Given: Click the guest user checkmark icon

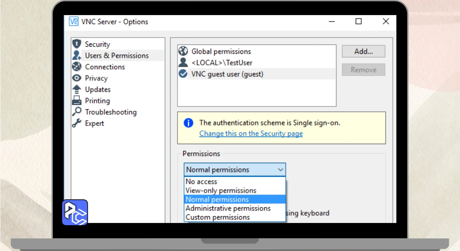Looking at the screenshot, I should tap(183, 74).
